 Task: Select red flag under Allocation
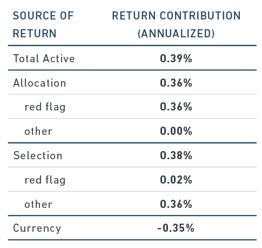click(45, 107)
